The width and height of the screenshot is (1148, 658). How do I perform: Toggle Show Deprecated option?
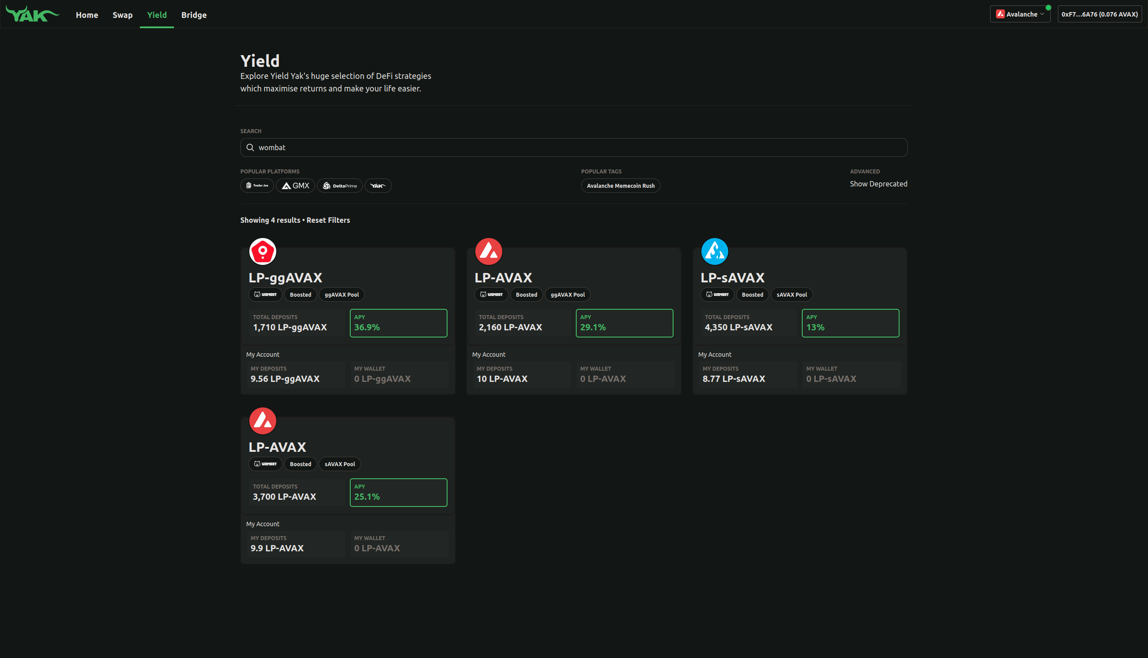click(878, 184)
